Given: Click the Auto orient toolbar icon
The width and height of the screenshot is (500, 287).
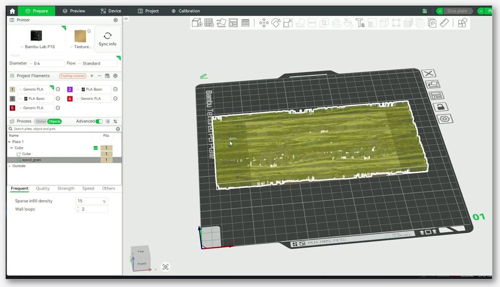Looking at the screenshot, I should tap(221, 23).
